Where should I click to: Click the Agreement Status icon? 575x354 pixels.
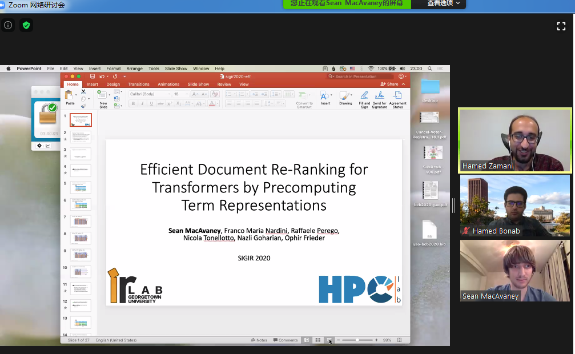(397, 96)
